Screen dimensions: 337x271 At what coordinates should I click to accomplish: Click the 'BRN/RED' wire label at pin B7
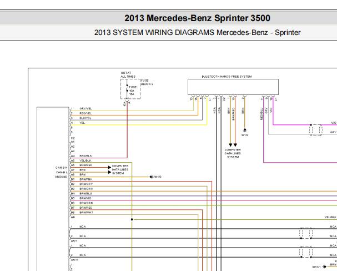pos(85,208)
